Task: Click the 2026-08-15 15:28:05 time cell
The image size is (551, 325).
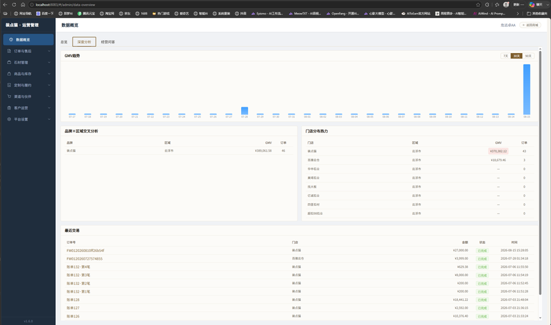Action: (x=514, y=251)
